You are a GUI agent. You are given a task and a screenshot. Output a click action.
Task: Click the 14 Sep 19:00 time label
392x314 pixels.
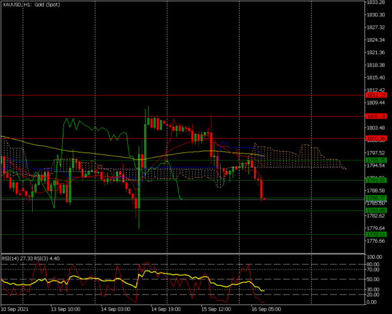[x=166, y=309]
